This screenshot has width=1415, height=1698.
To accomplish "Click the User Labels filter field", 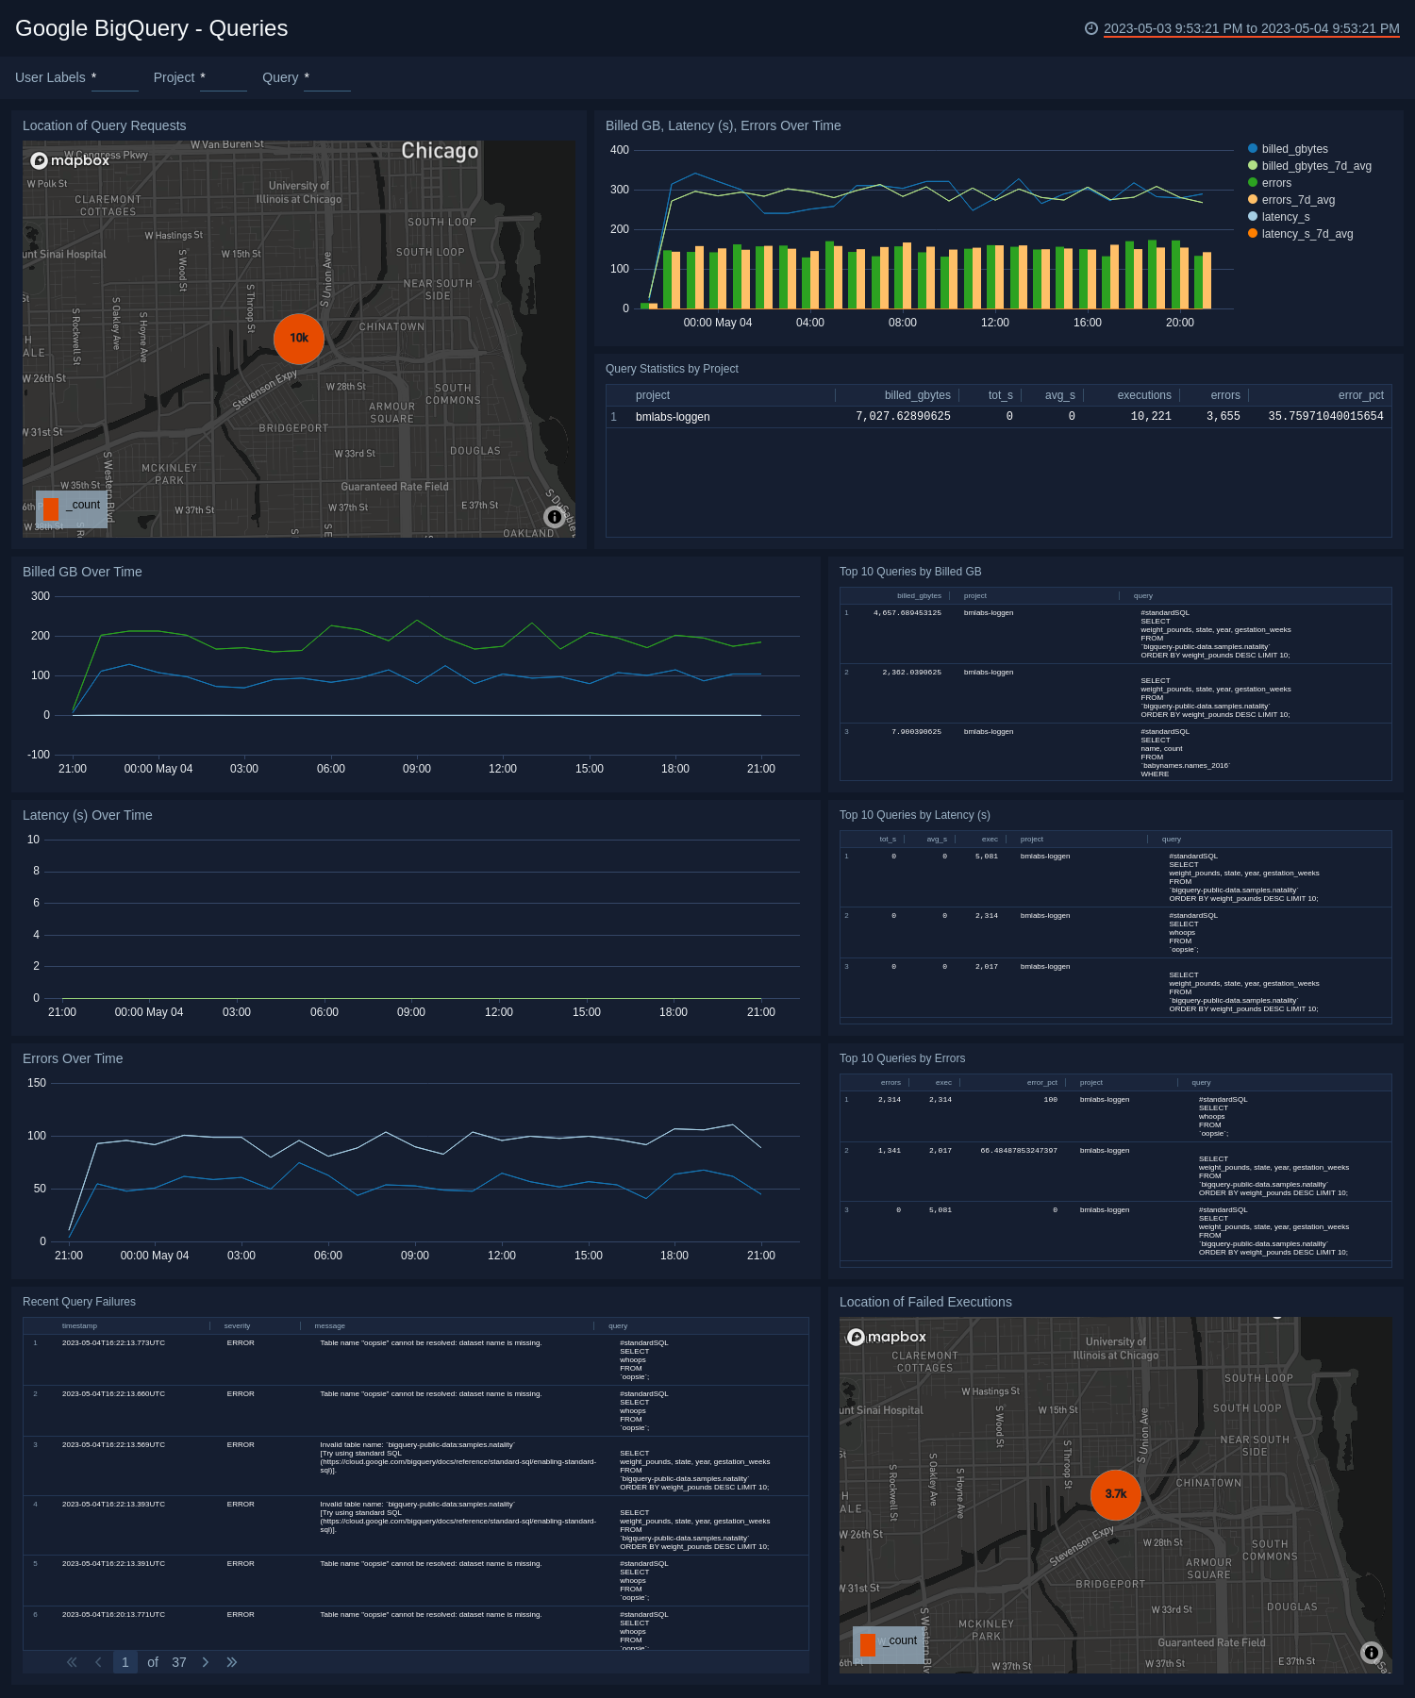I will (115, 78).
